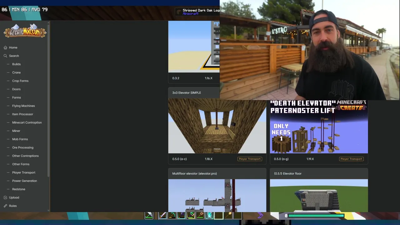Click Player Transport tag on Death Elevator card
The height and width of the screenshot is (225, 400).
(x=351, y=159)
